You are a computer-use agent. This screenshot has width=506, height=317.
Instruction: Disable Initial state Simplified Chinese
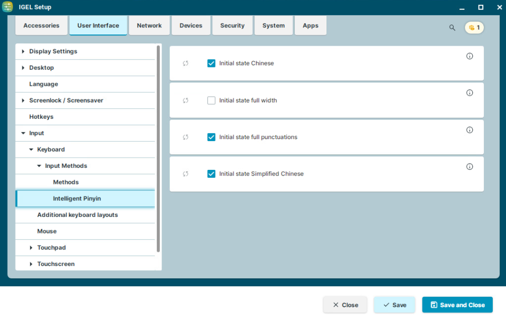(211, 174)
